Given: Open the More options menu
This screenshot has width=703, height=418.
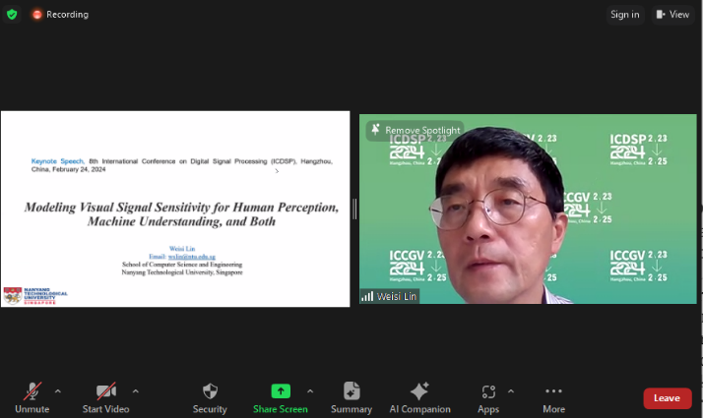Looking at the screenshot, I should [553, 391].
